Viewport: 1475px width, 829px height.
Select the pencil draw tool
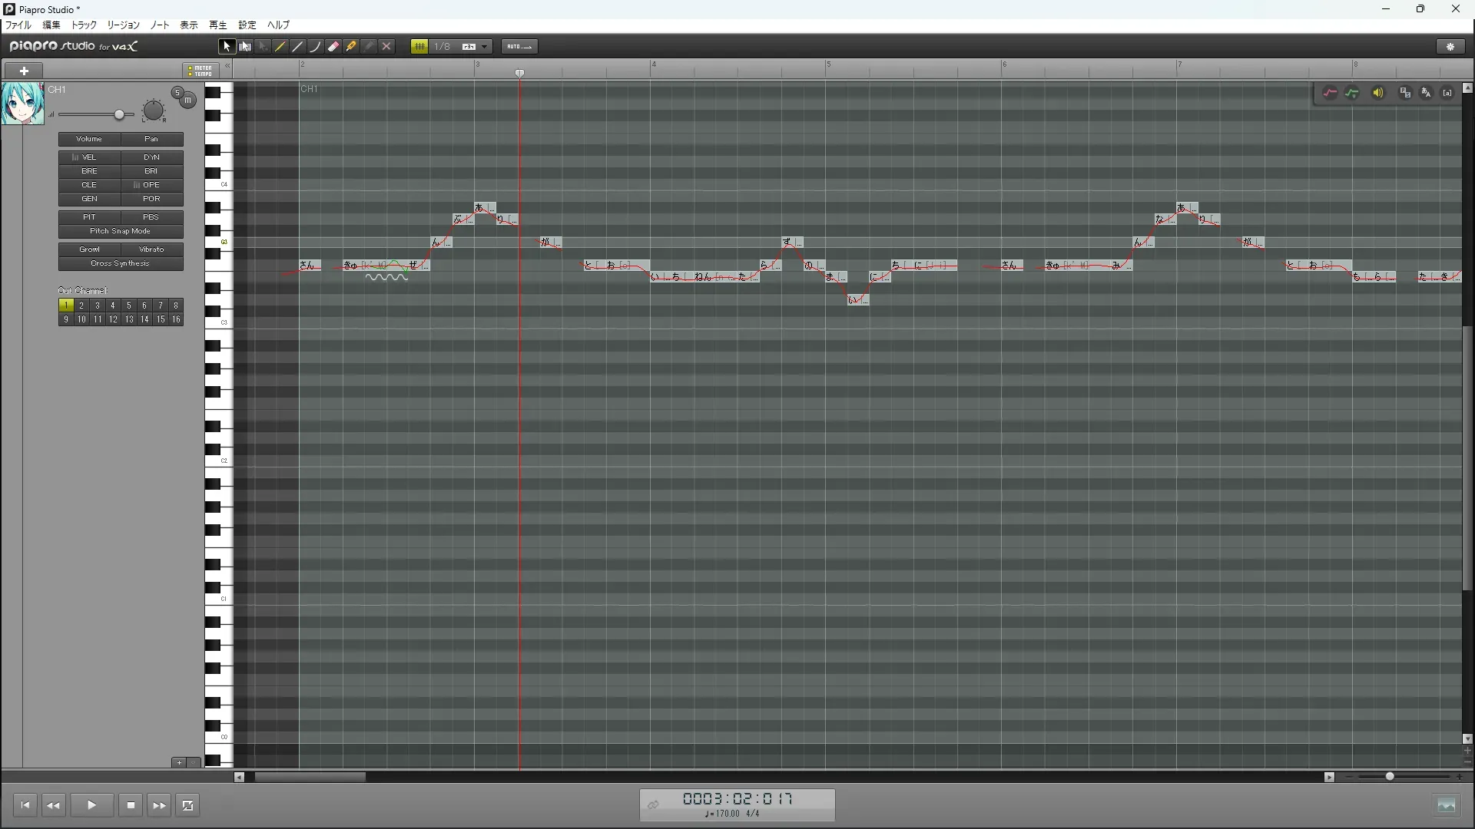pos(280,47)
